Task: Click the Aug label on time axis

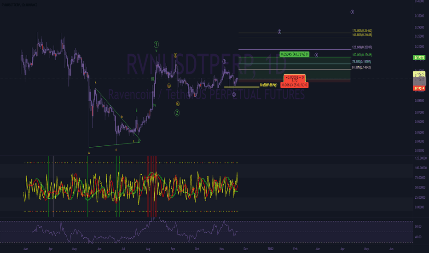Action: 148,249
